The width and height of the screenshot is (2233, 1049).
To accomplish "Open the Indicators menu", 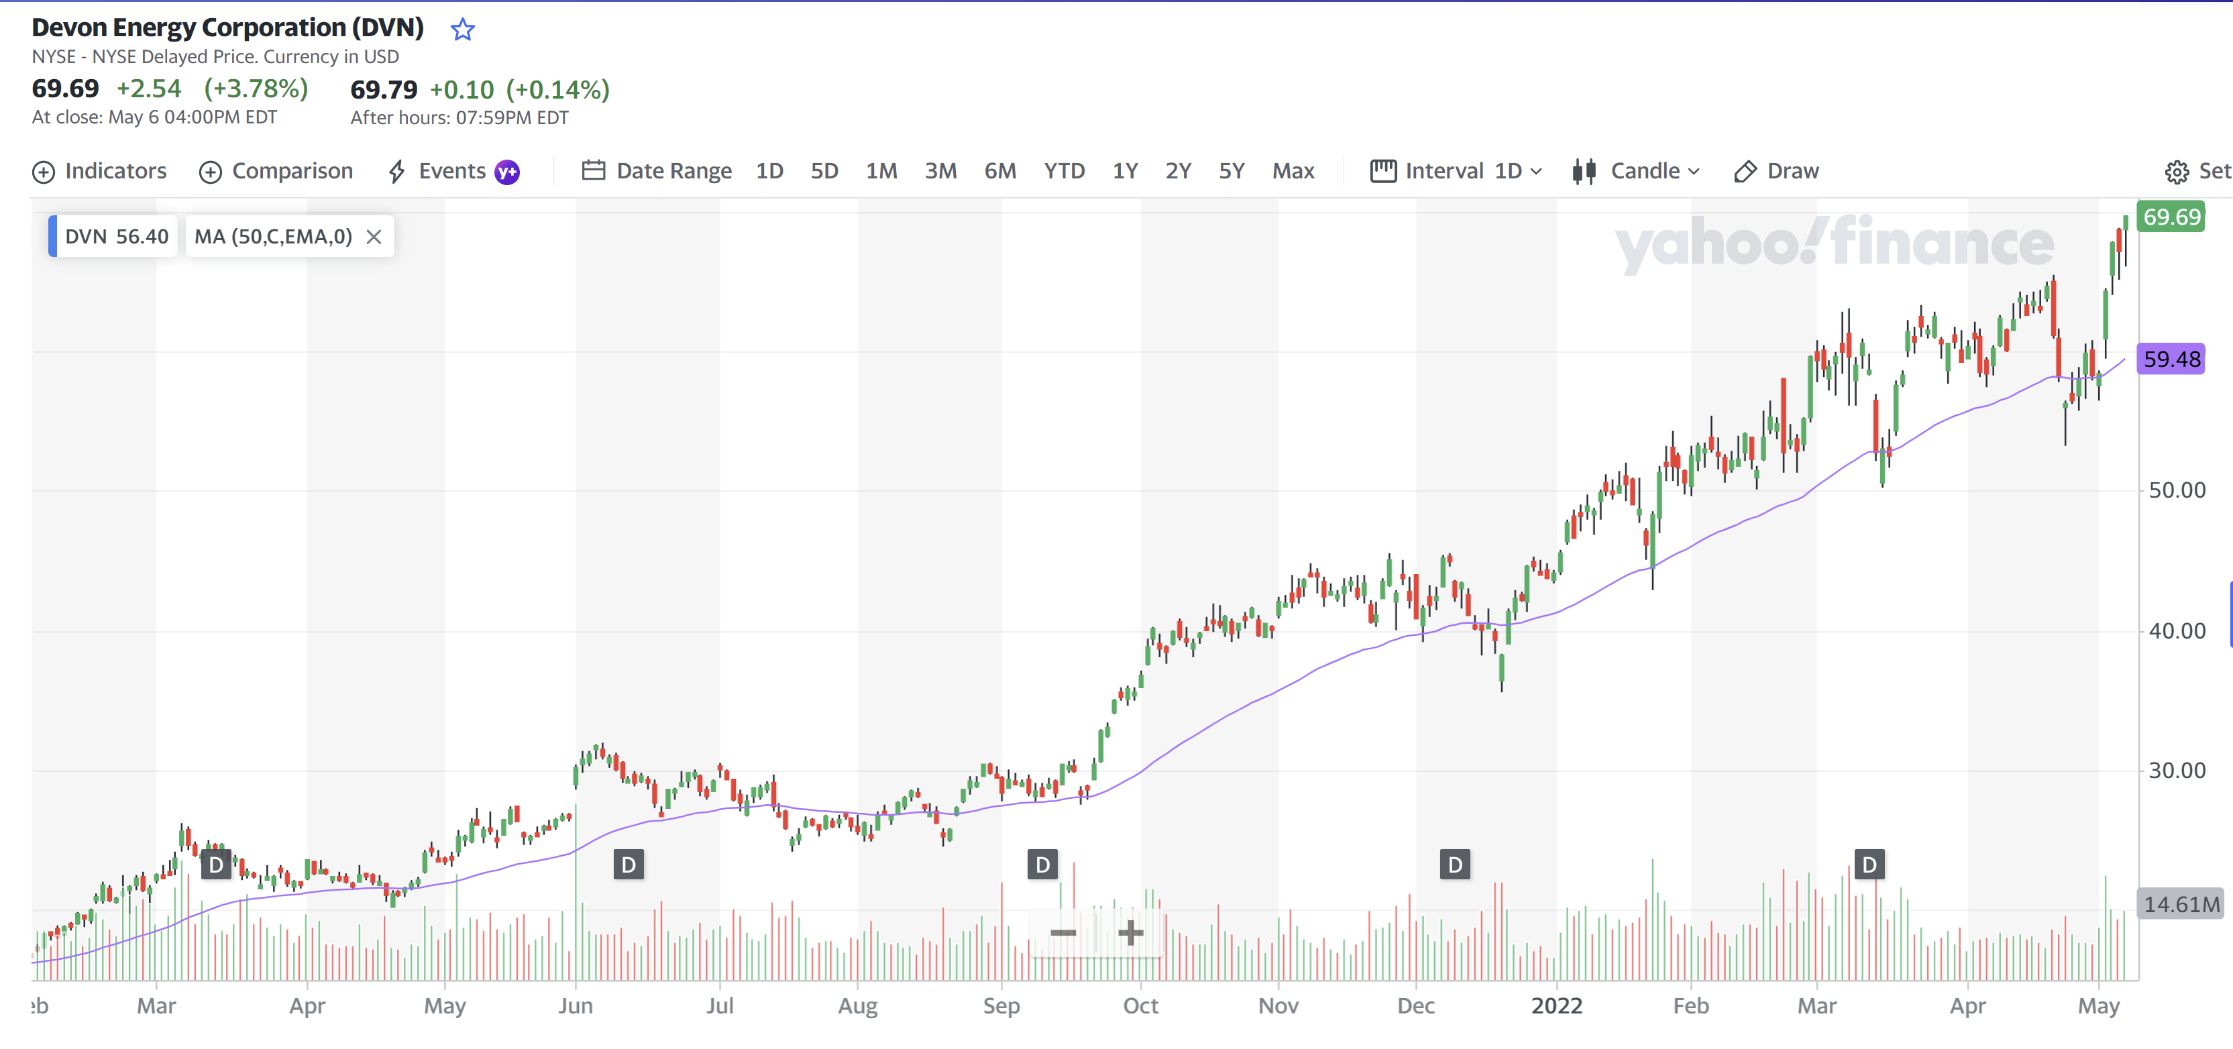I will click(x=100, y=171).
